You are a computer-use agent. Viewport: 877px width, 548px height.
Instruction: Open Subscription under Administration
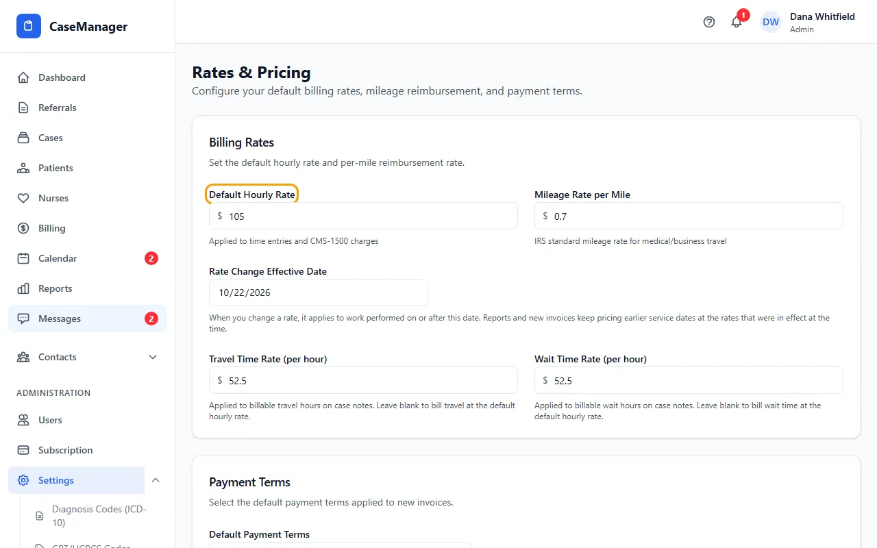(x=87, y=450)
